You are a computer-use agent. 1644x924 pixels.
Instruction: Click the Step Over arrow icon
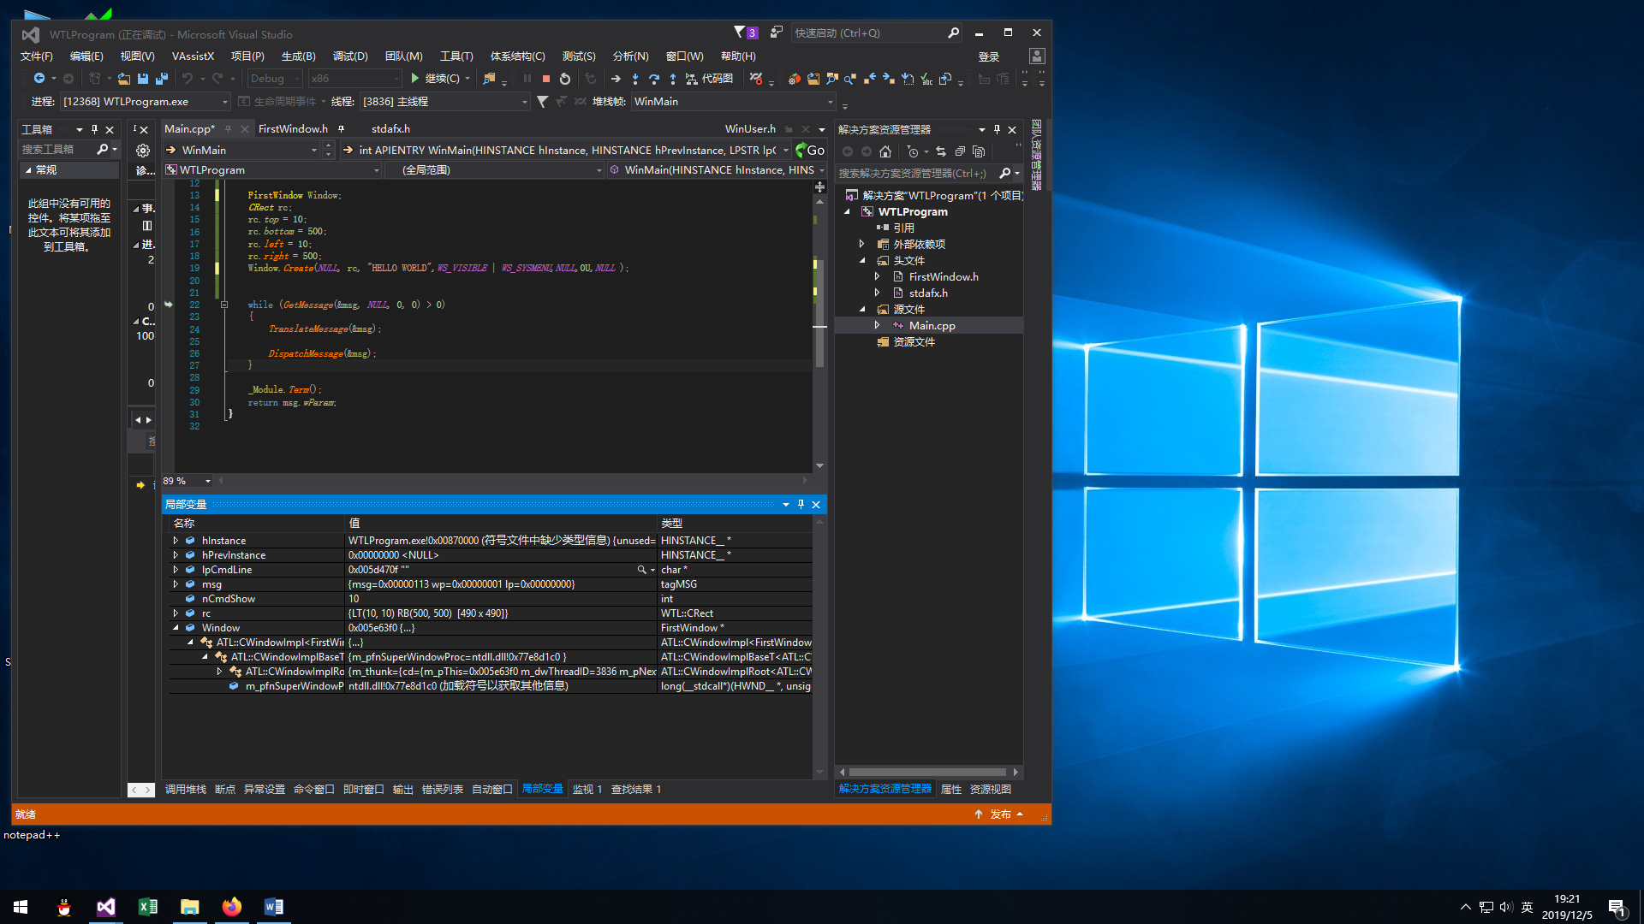pyautogui.click(x=654, y=79)
